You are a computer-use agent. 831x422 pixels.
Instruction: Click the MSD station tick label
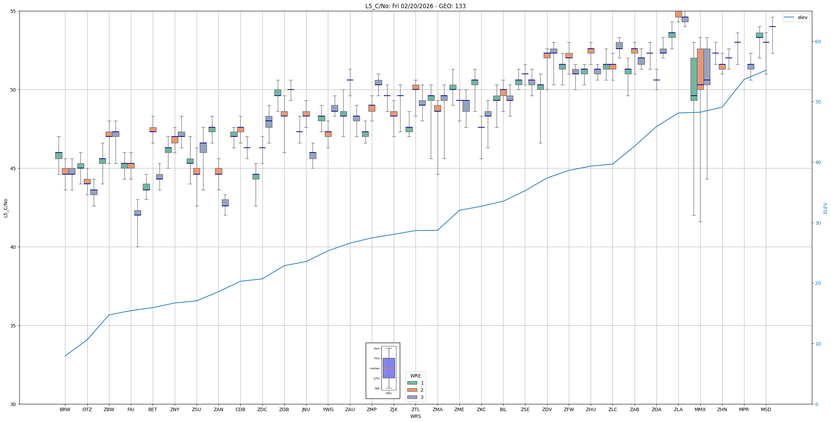(766, 409)
